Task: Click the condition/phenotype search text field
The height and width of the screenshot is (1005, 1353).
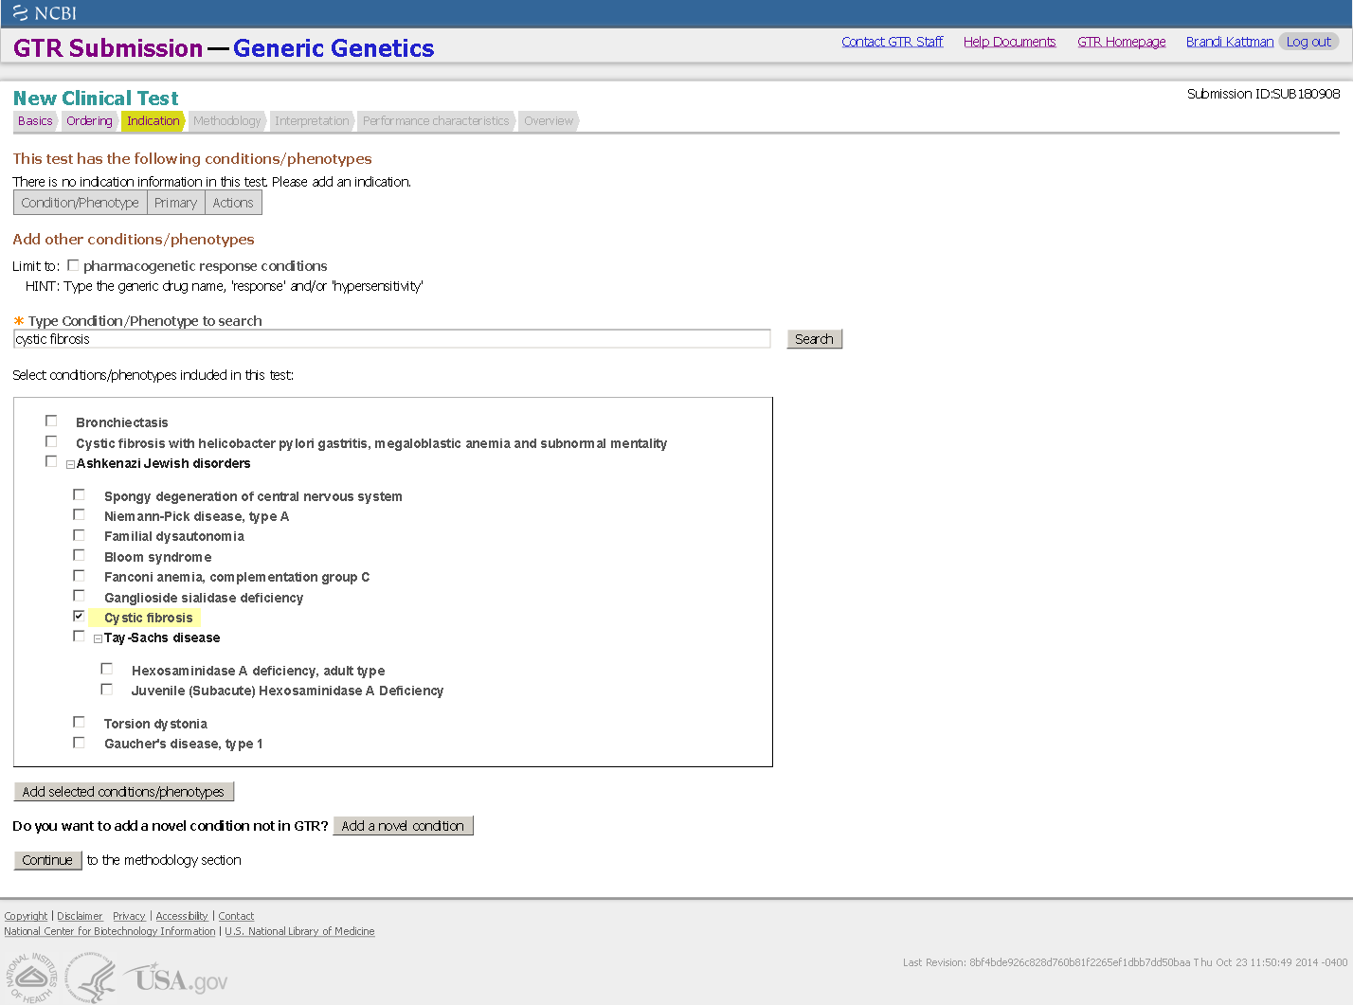Action: [x=392, y=339]
